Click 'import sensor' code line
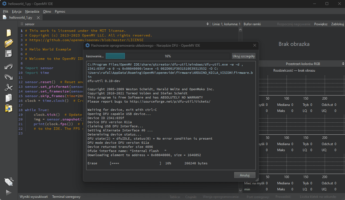345x200 pixels. pyautogui.click(x=39, y=68)
